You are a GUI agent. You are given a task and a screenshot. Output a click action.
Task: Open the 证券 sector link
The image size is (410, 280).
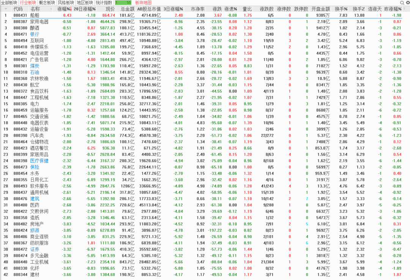pyautogui.click(x=35, y=249)
